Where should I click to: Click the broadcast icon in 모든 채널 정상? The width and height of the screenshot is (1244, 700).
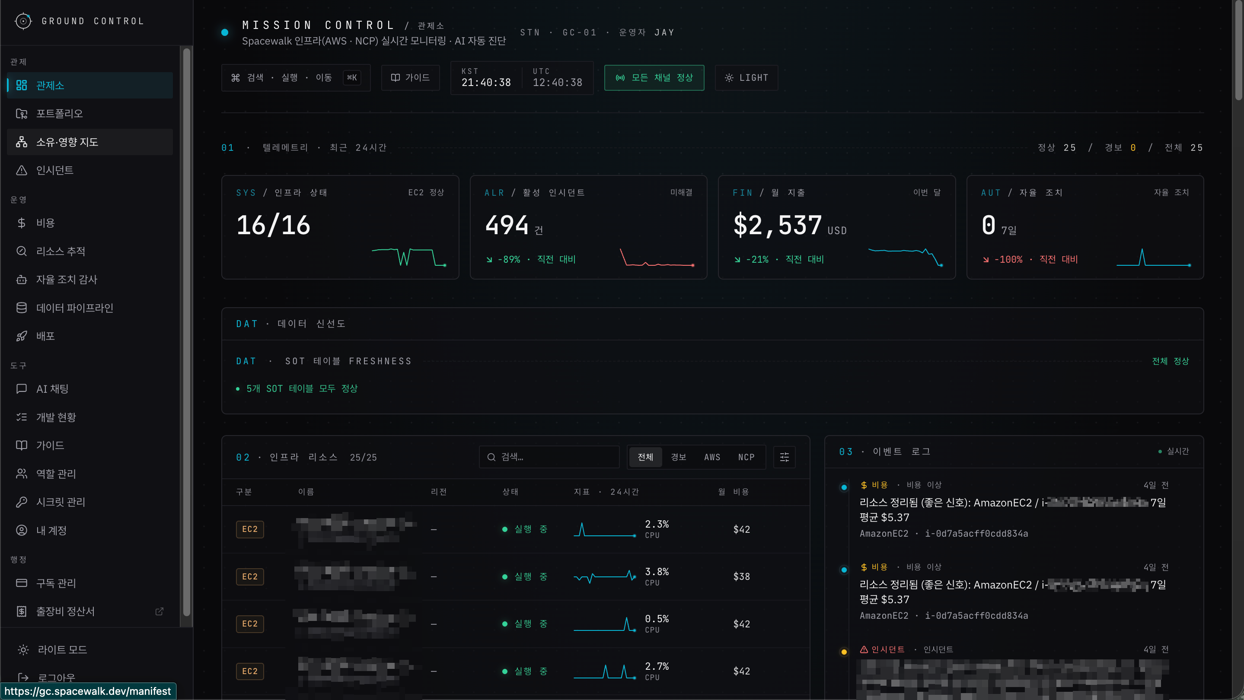click(620, 78)
